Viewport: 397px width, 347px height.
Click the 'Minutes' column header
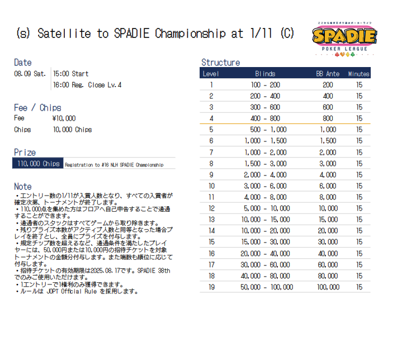click(x=359, y=74)
